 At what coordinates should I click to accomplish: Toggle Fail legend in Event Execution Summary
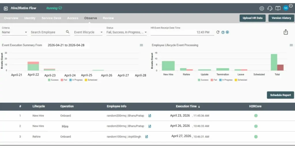click(64, 80)
